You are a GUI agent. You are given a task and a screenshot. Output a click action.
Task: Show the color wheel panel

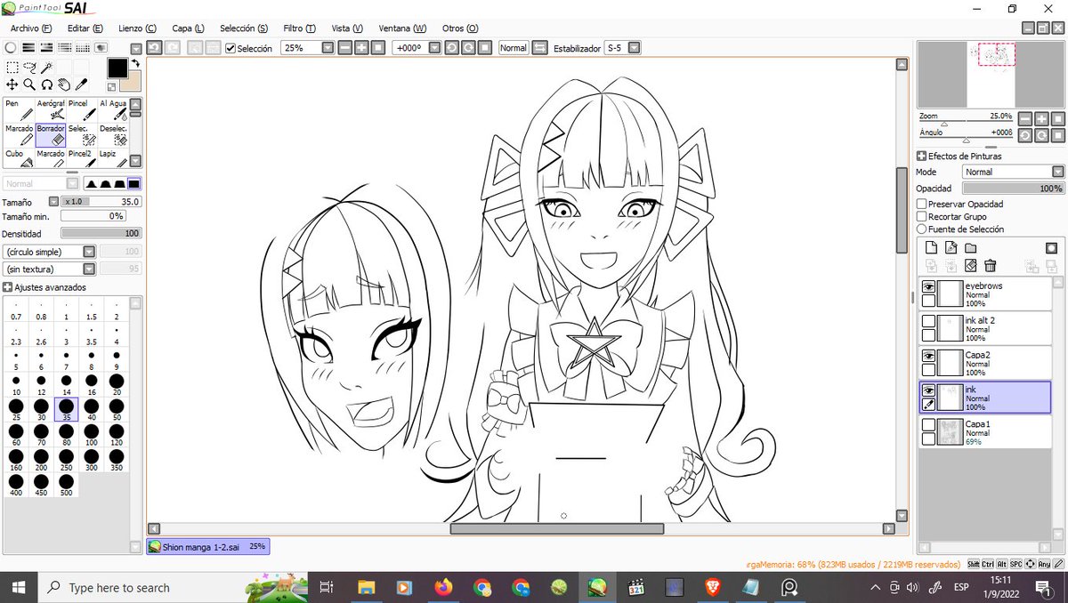coord(11,48)
